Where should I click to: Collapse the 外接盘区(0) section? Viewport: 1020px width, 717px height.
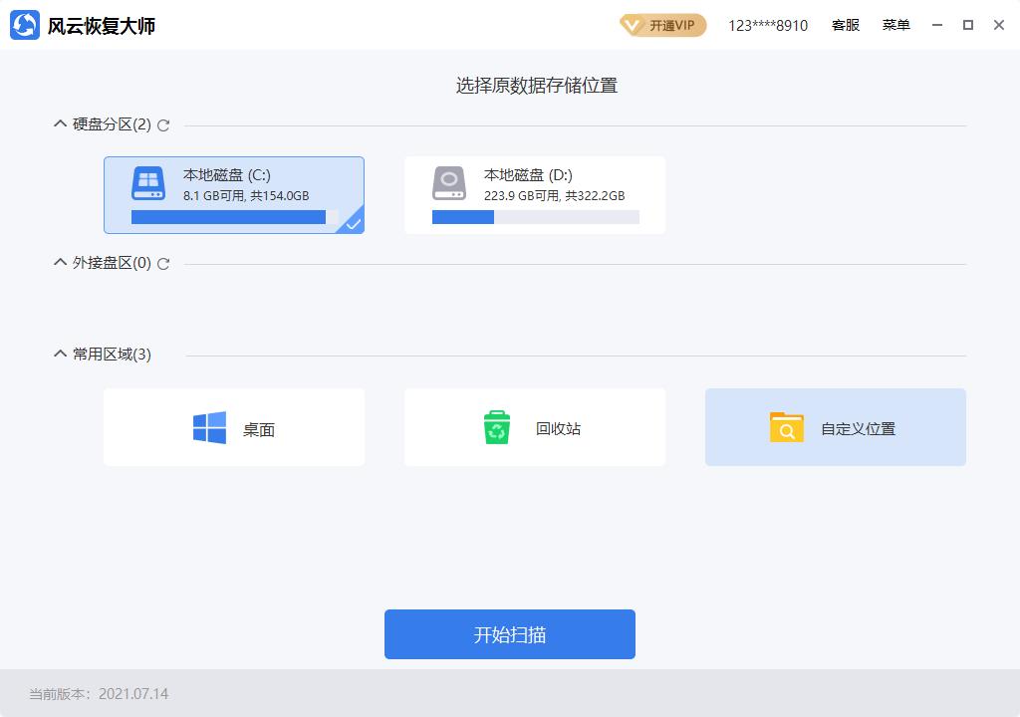pos(58,263)
